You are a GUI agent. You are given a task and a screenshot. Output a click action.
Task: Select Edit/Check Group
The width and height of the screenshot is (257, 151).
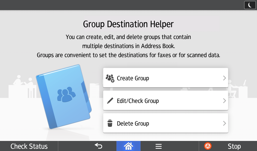click(x=166, y=100)
